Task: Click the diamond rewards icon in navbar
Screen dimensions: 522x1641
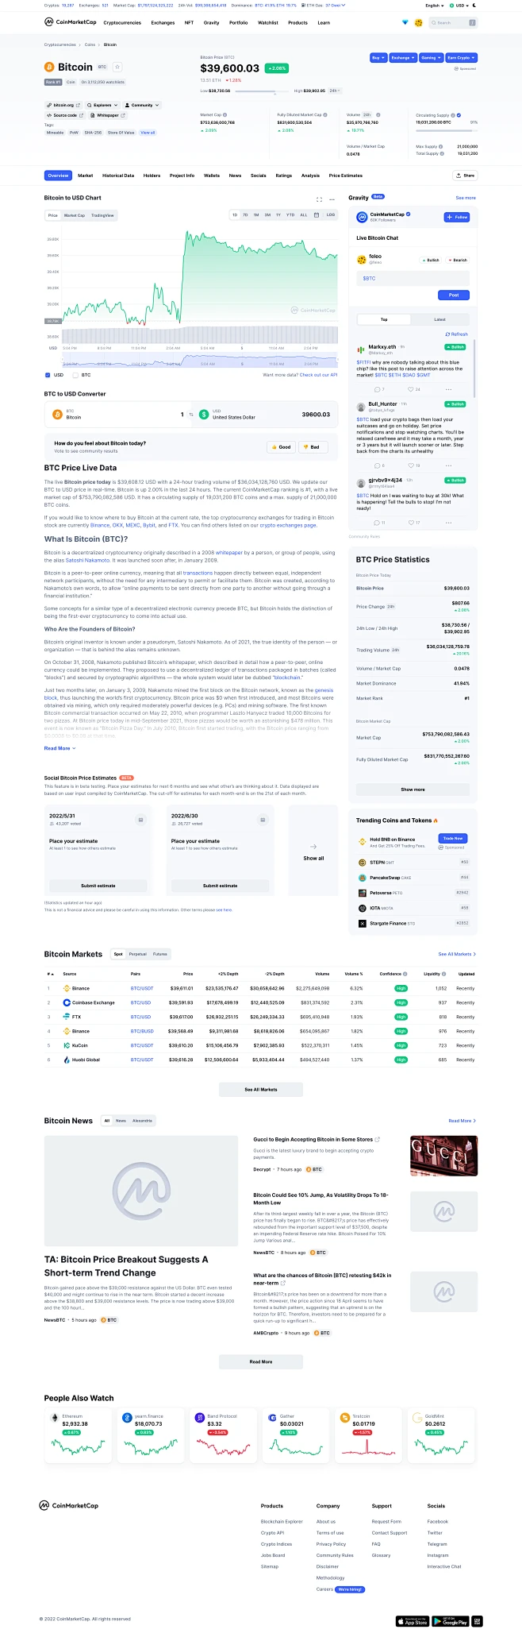Action: 405,23
